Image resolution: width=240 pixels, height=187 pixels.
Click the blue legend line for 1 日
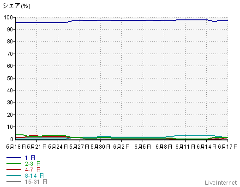point(13,157)
